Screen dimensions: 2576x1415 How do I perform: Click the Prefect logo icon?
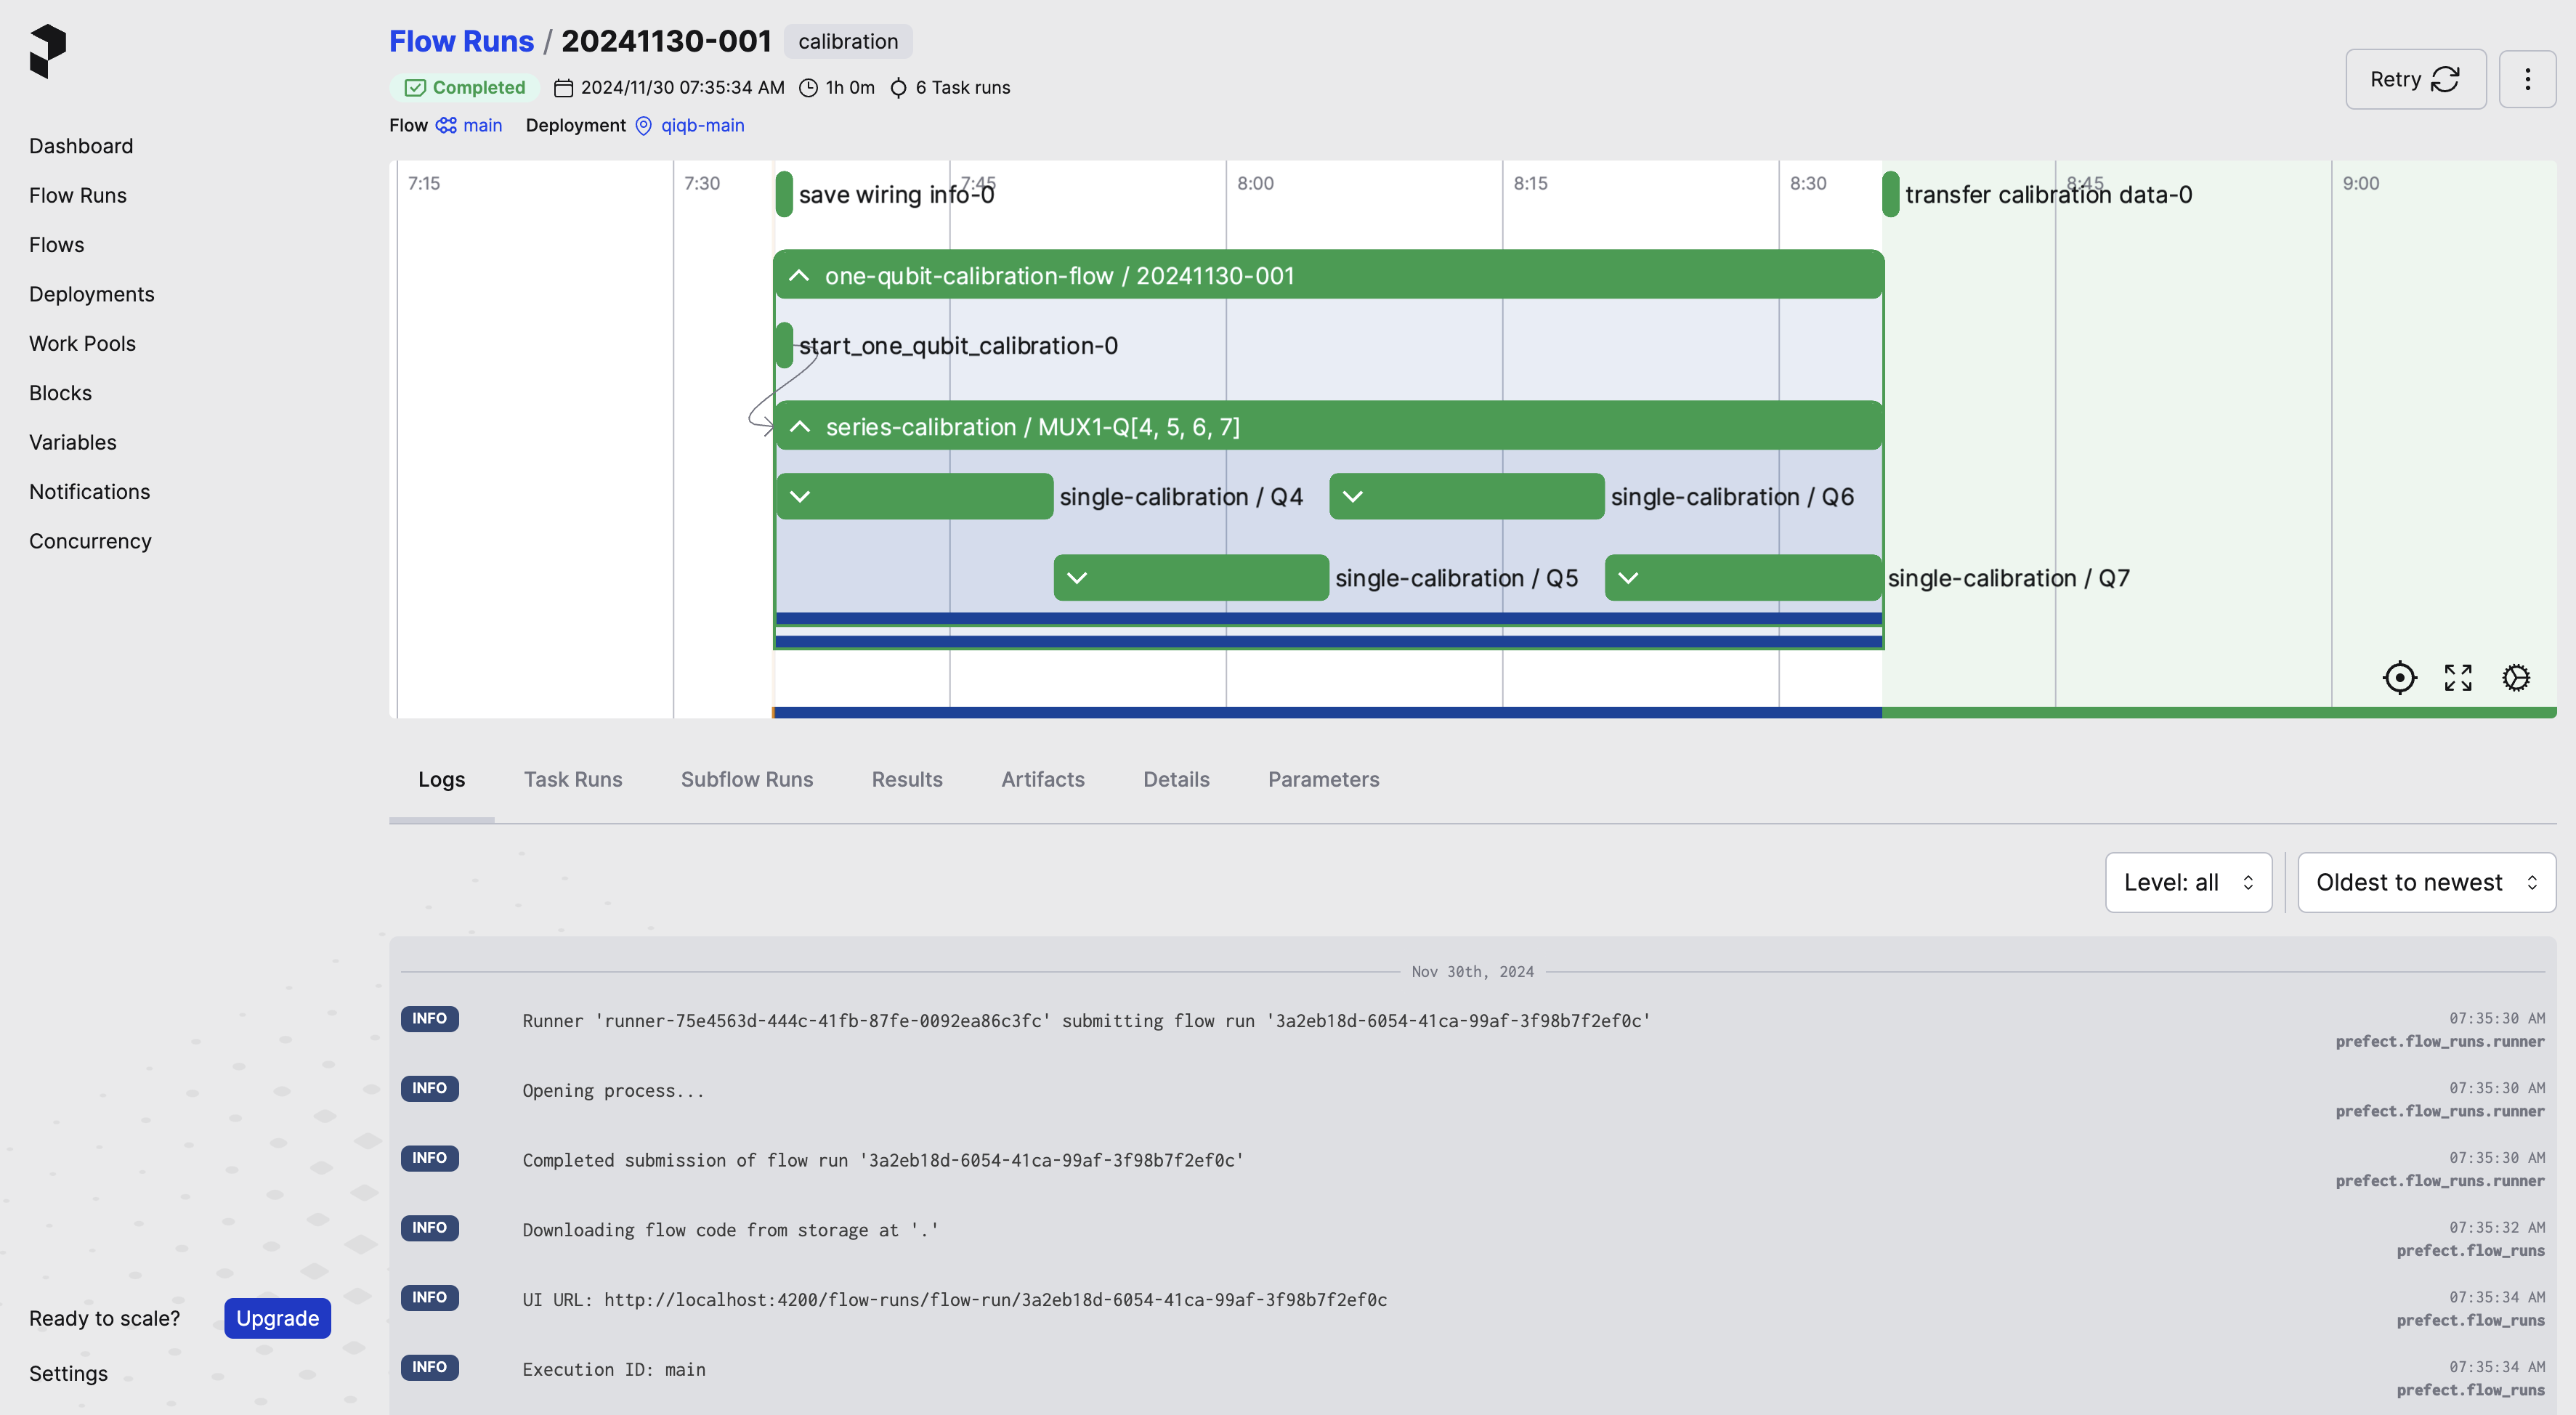point(47,51)
